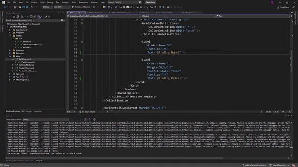Click the Undo toolbar icon
This screenshot has width=298, height=167.
(32, 7)
